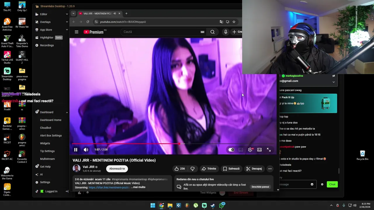Reload the YouTube page

[x=88, y=22]
